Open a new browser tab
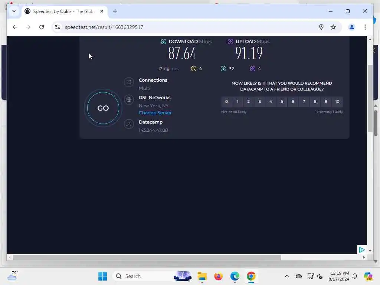Viewport: 380px width, 285px height. tap(115, 11)
